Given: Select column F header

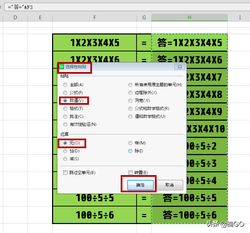Looking at the screenshot, I should click(94, 17).
